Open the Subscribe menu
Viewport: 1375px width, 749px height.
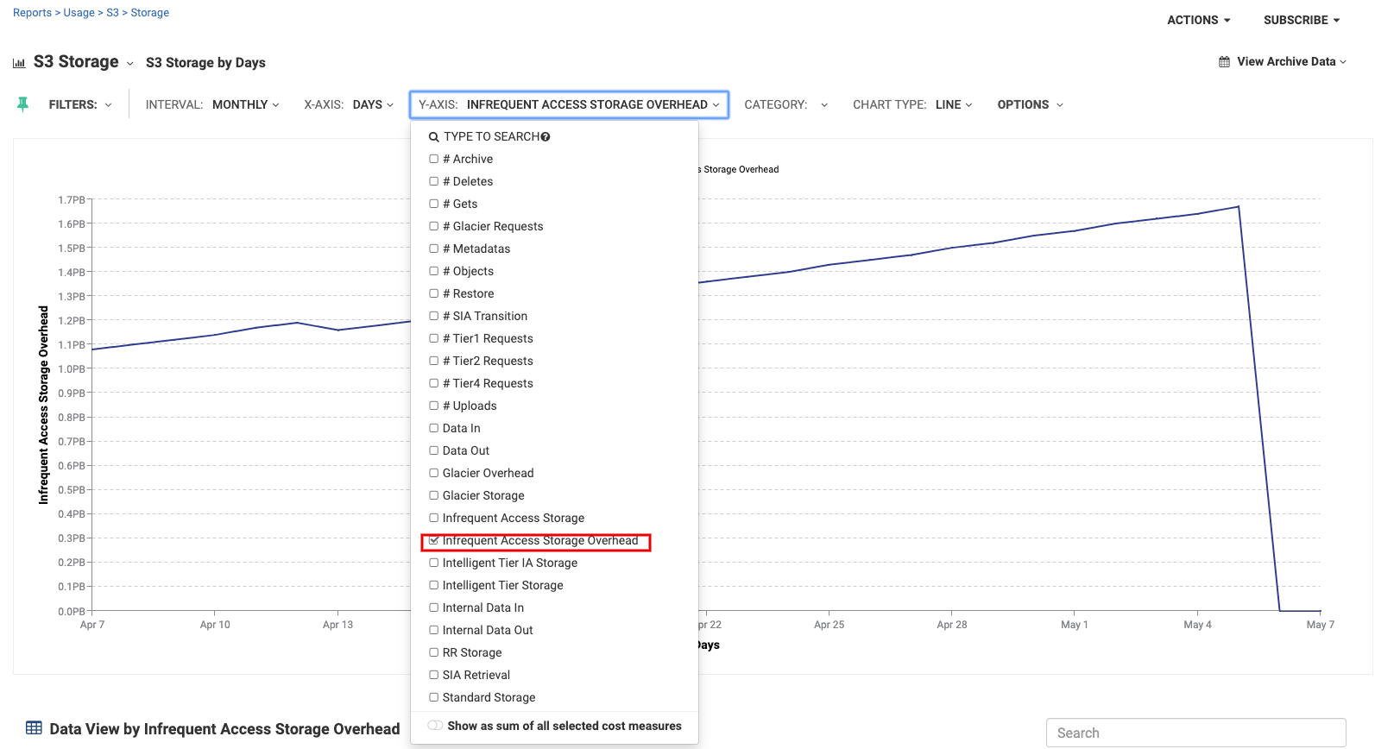point(1302,20)
